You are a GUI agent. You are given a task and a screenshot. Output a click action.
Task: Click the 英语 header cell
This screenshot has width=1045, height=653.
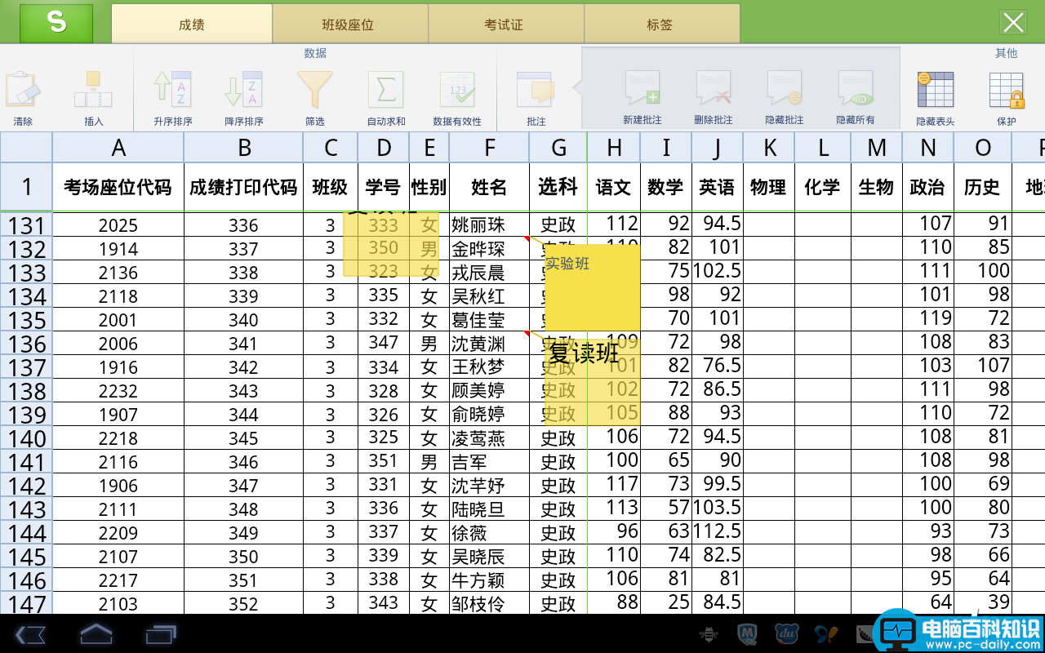point(717,187)
